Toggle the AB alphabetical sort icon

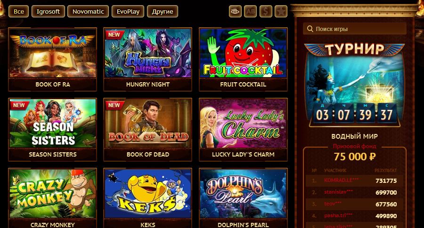[251, 12]
